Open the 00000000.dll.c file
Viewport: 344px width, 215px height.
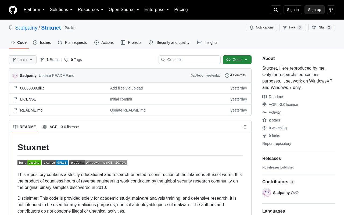(x=32, y=88)
